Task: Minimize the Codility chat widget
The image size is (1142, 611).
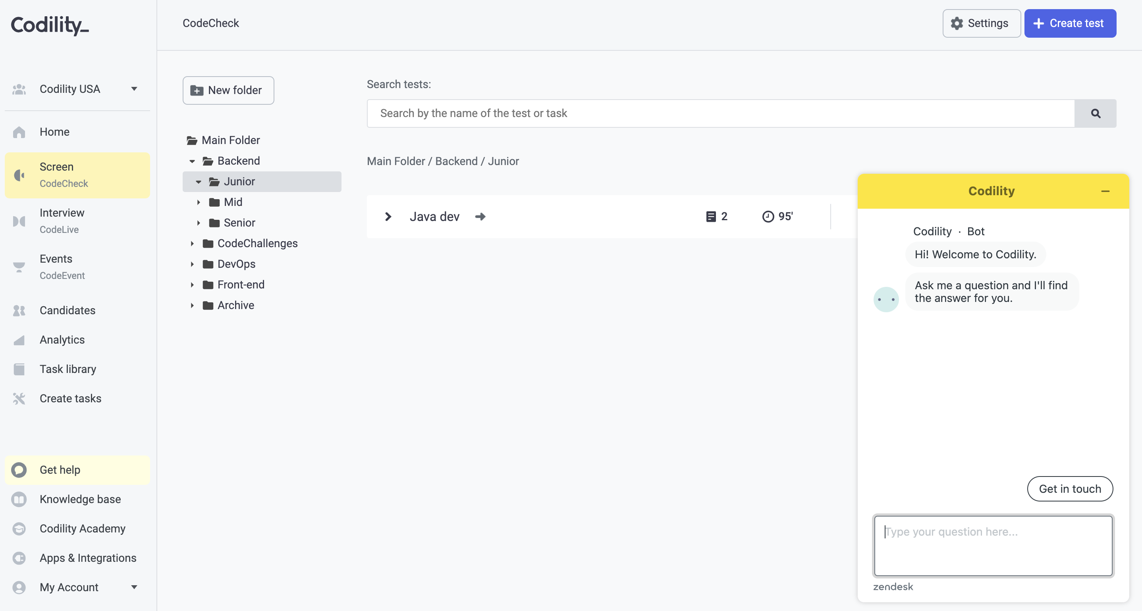Action: point(1105,191)
